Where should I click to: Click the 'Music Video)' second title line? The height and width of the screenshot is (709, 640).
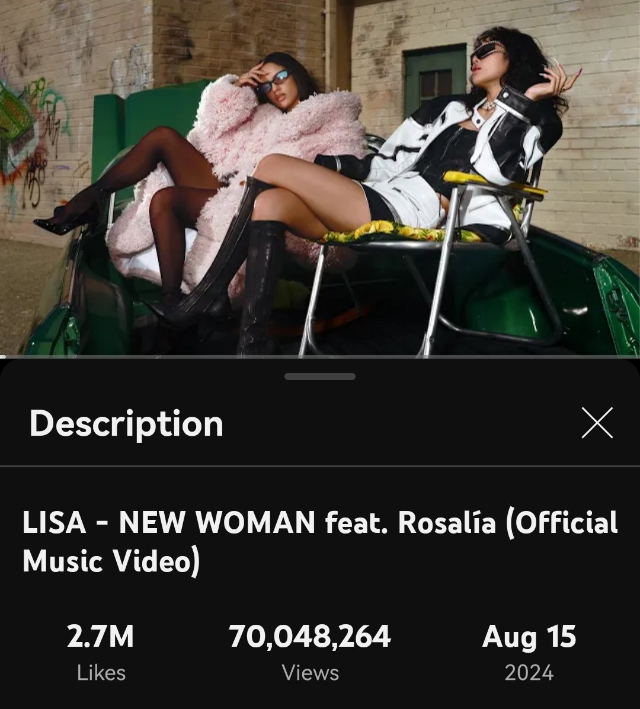click(111, 561)
